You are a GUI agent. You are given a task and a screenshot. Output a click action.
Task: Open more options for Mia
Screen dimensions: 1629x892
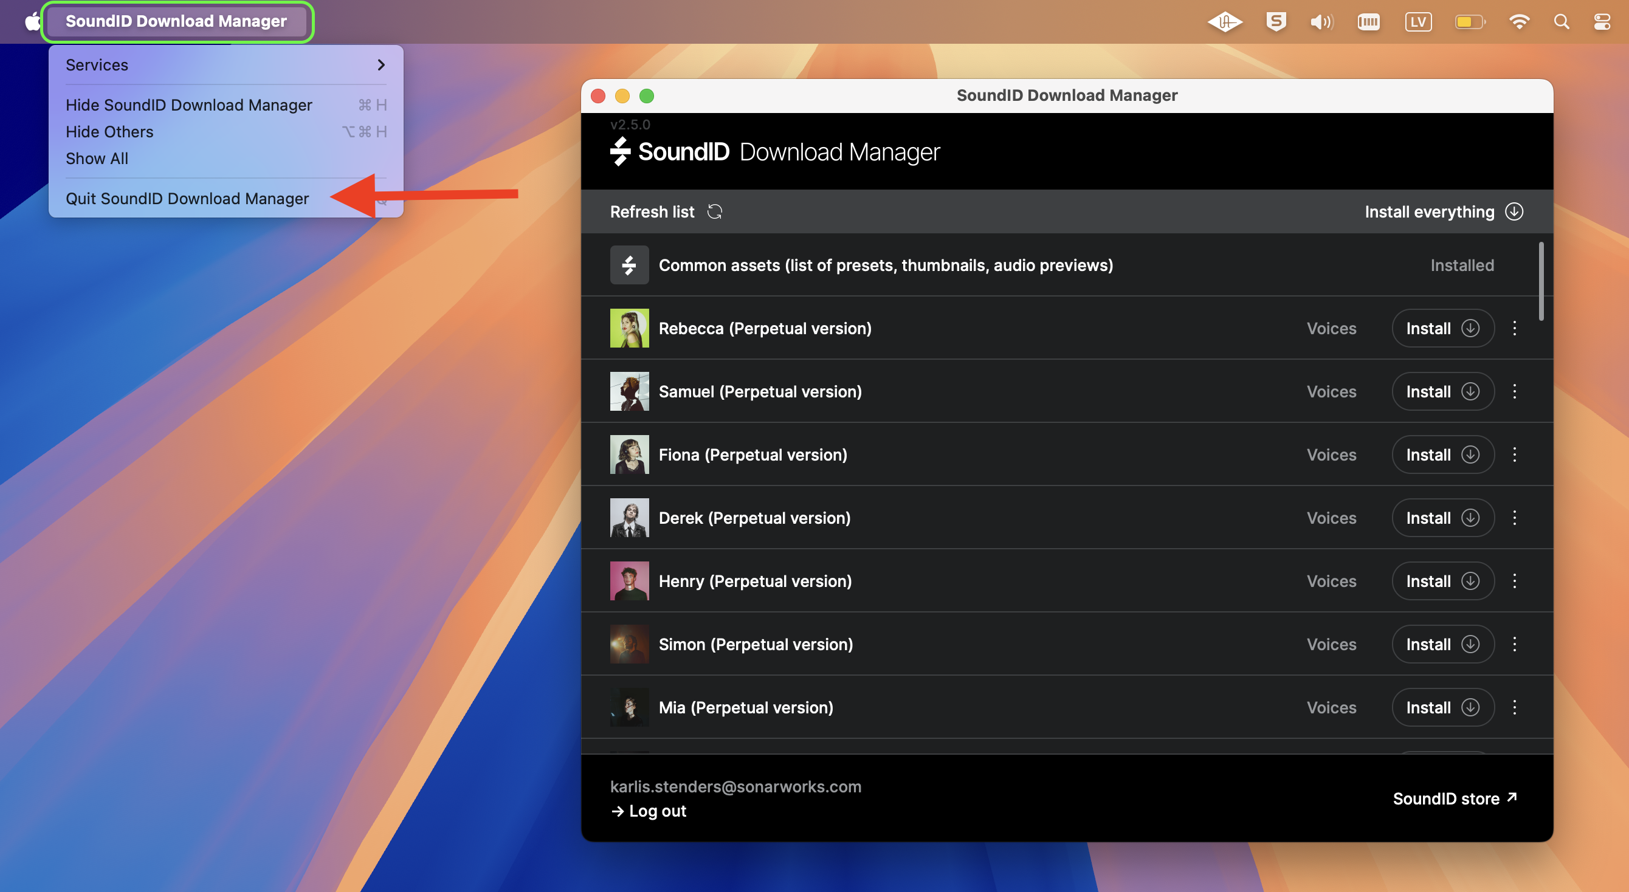(x=1515, y=707)
